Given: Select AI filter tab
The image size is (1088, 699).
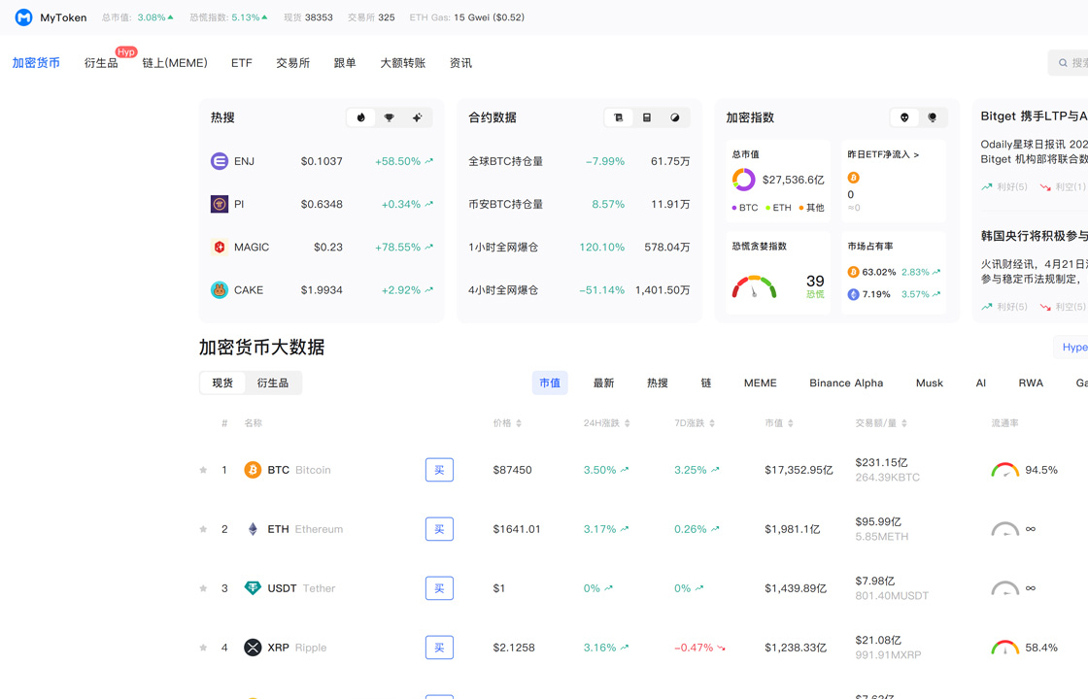Looking at the screenshot, I should pos(981,383).
